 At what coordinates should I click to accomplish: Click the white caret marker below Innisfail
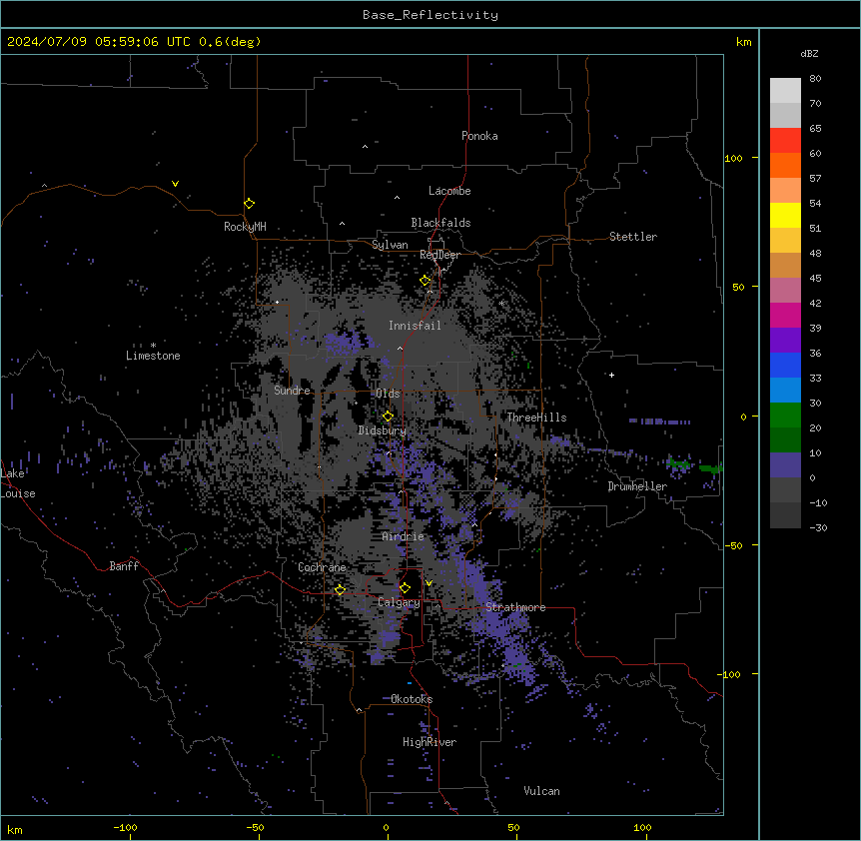coord(400,348)
